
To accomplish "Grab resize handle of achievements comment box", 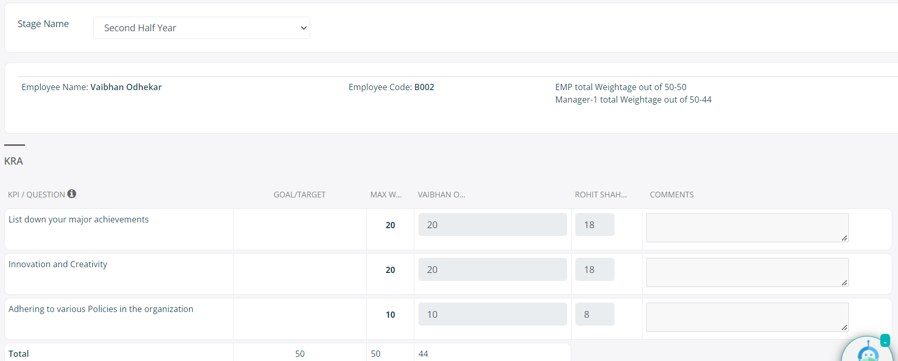I will [844, 238].
